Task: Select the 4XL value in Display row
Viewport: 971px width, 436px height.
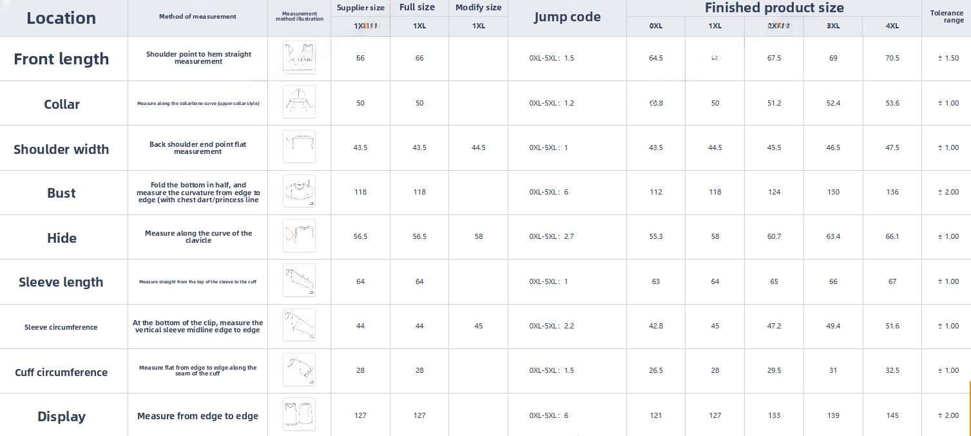Action: click(892, 415)
